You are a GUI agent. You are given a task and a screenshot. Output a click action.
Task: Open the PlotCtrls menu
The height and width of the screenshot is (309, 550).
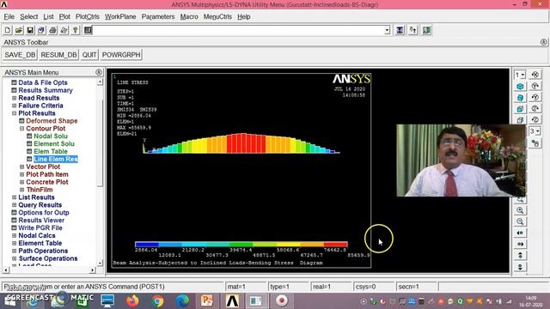point(88,16)
